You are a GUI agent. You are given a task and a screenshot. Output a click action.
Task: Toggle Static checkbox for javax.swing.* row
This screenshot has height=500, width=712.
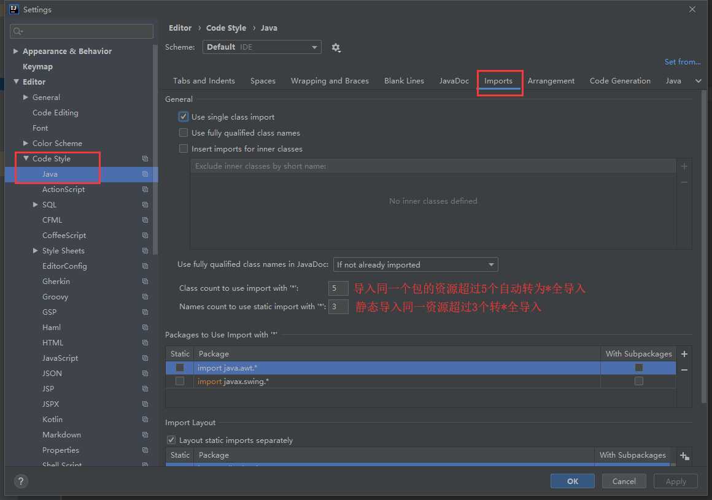pyautogui.click(x=180, y=381)
